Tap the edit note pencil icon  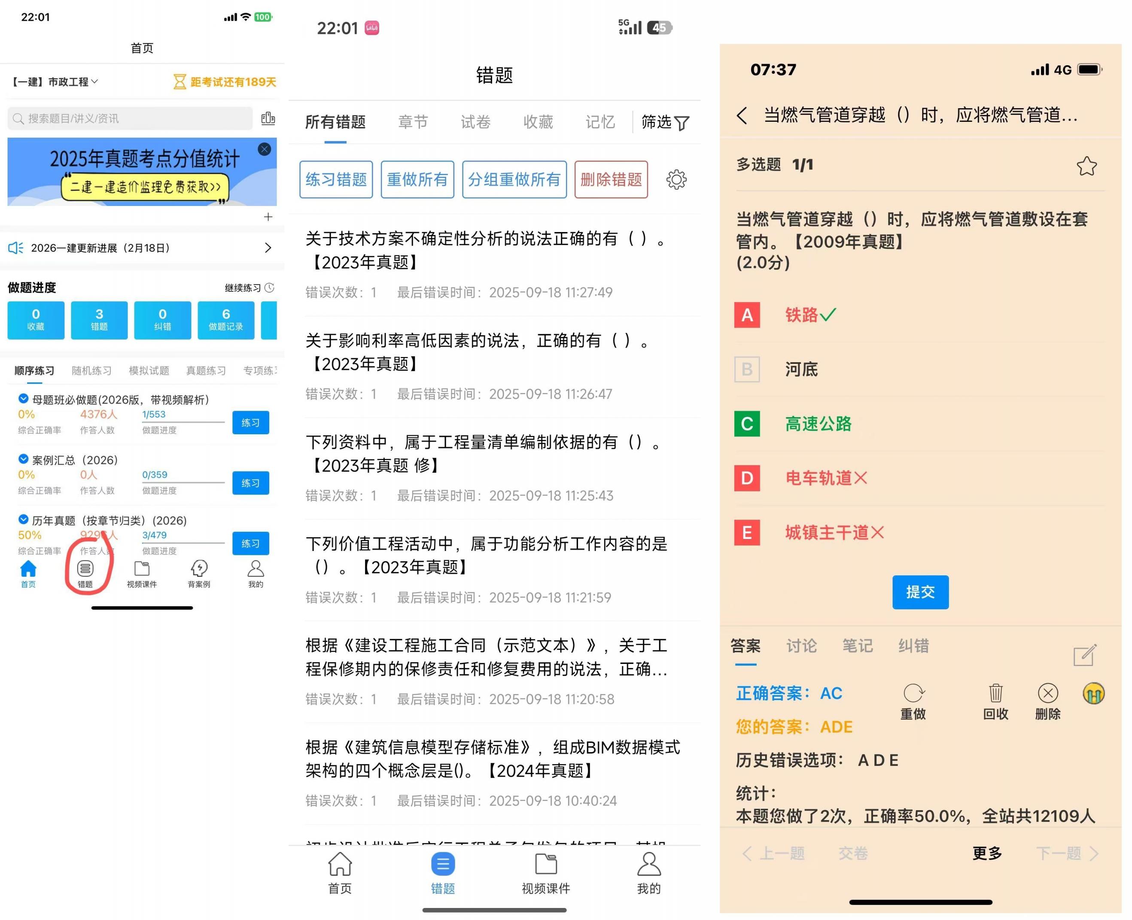1084,655
